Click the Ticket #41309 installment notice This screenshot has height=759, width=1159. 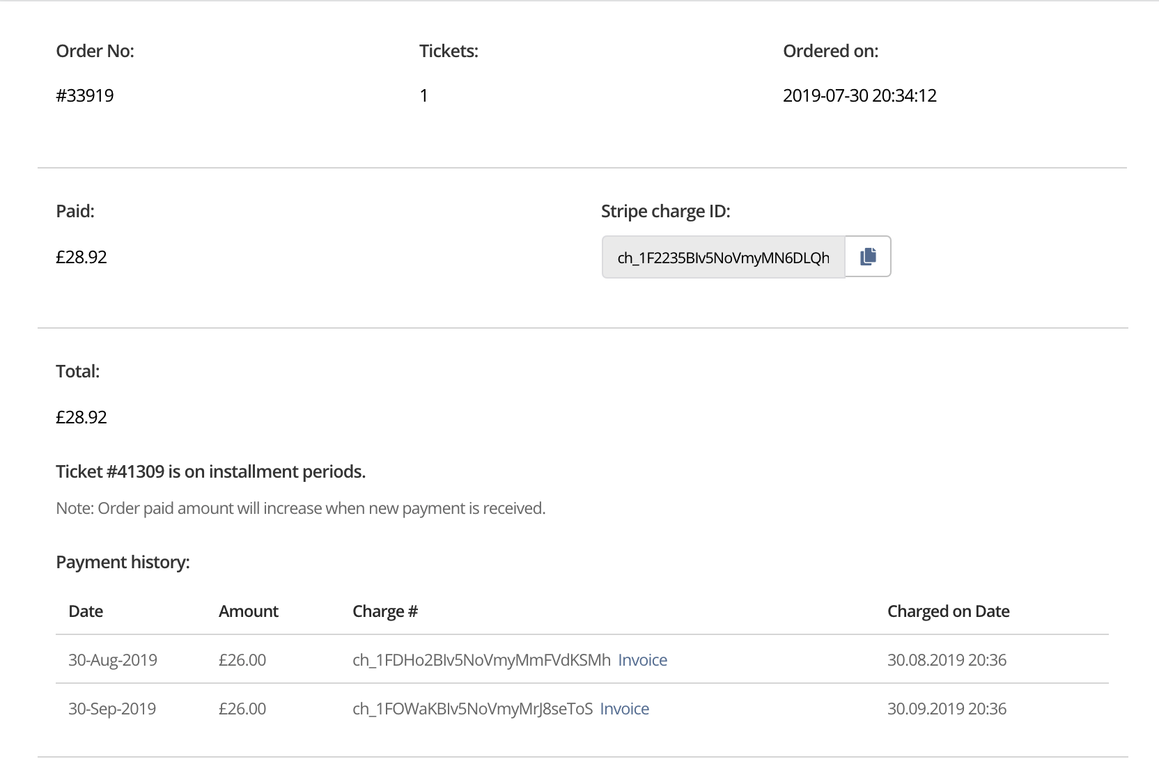(x=210, y=471)
